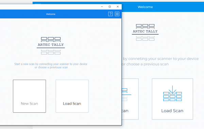Open help in the front window header
Screen dimensions: 204x129
coord(110,14)
